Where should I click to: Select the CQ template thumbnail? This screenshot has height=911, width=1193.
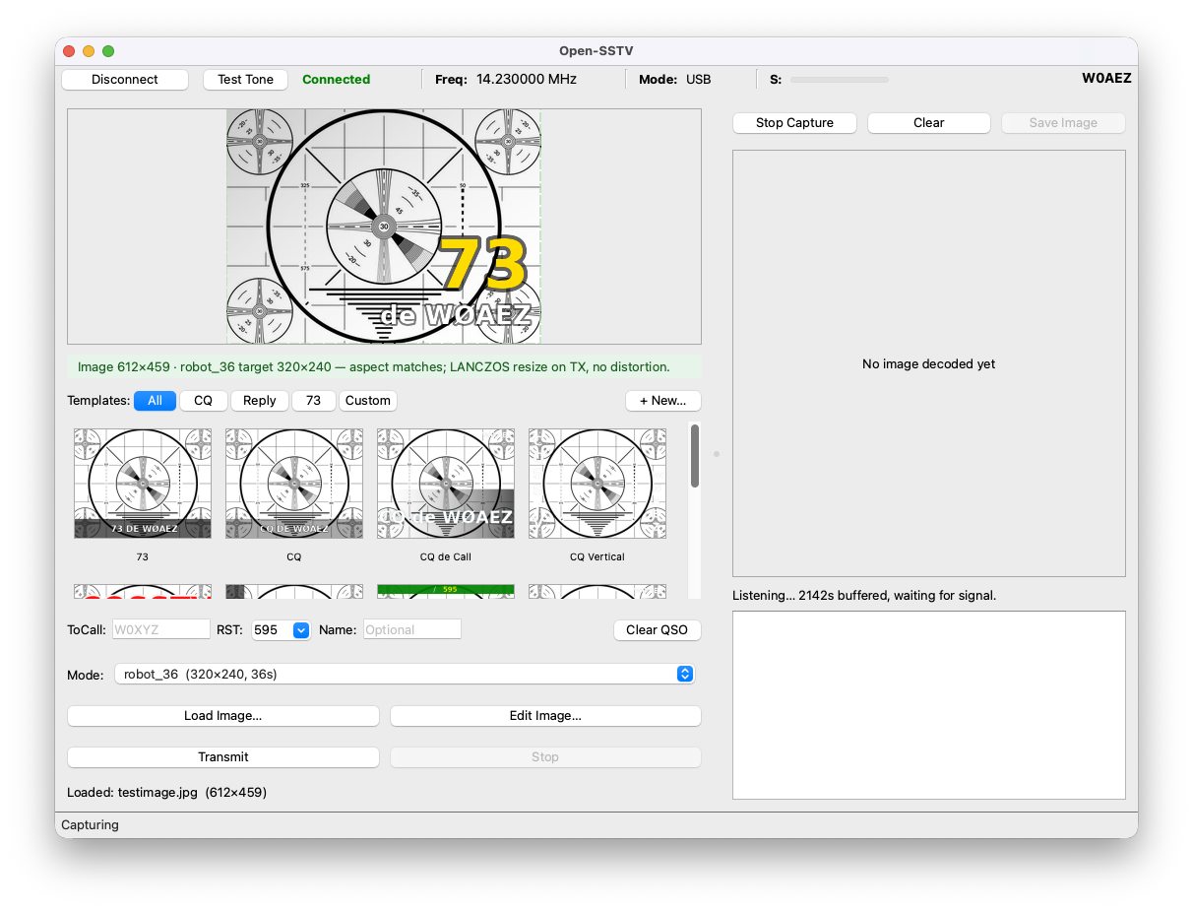coord(294,484)
